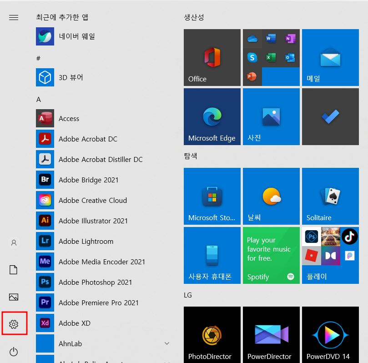
Task: Open Outlook in the Office apps tile
Action: click(290, 57)
